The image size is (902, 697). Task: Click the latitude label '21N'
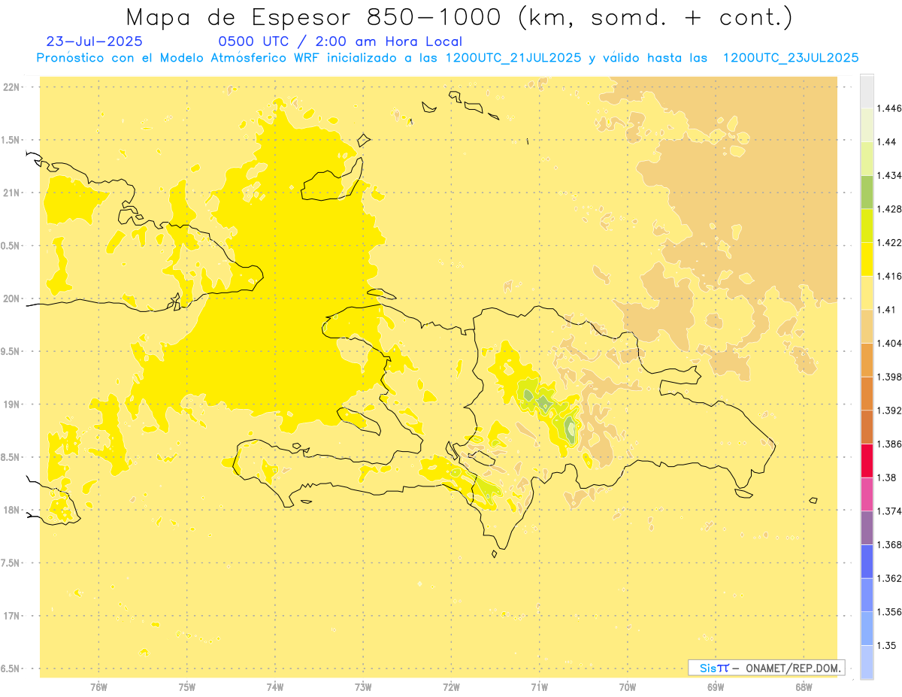11,192
